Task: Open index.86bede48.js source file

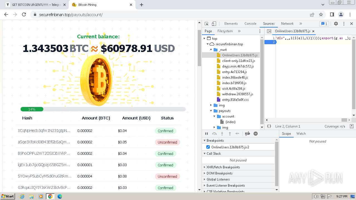Action: [235, 77]
